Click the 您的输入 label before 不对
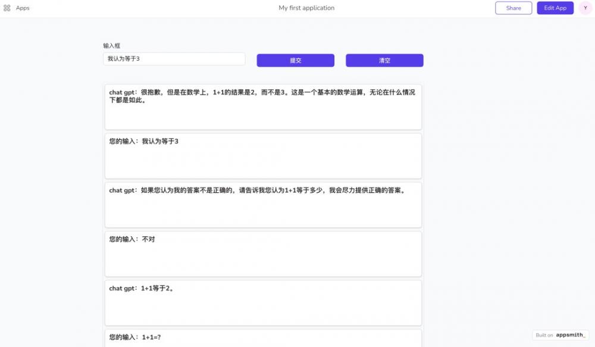Viewport: 595px width, 347px height. pos(123,239)
